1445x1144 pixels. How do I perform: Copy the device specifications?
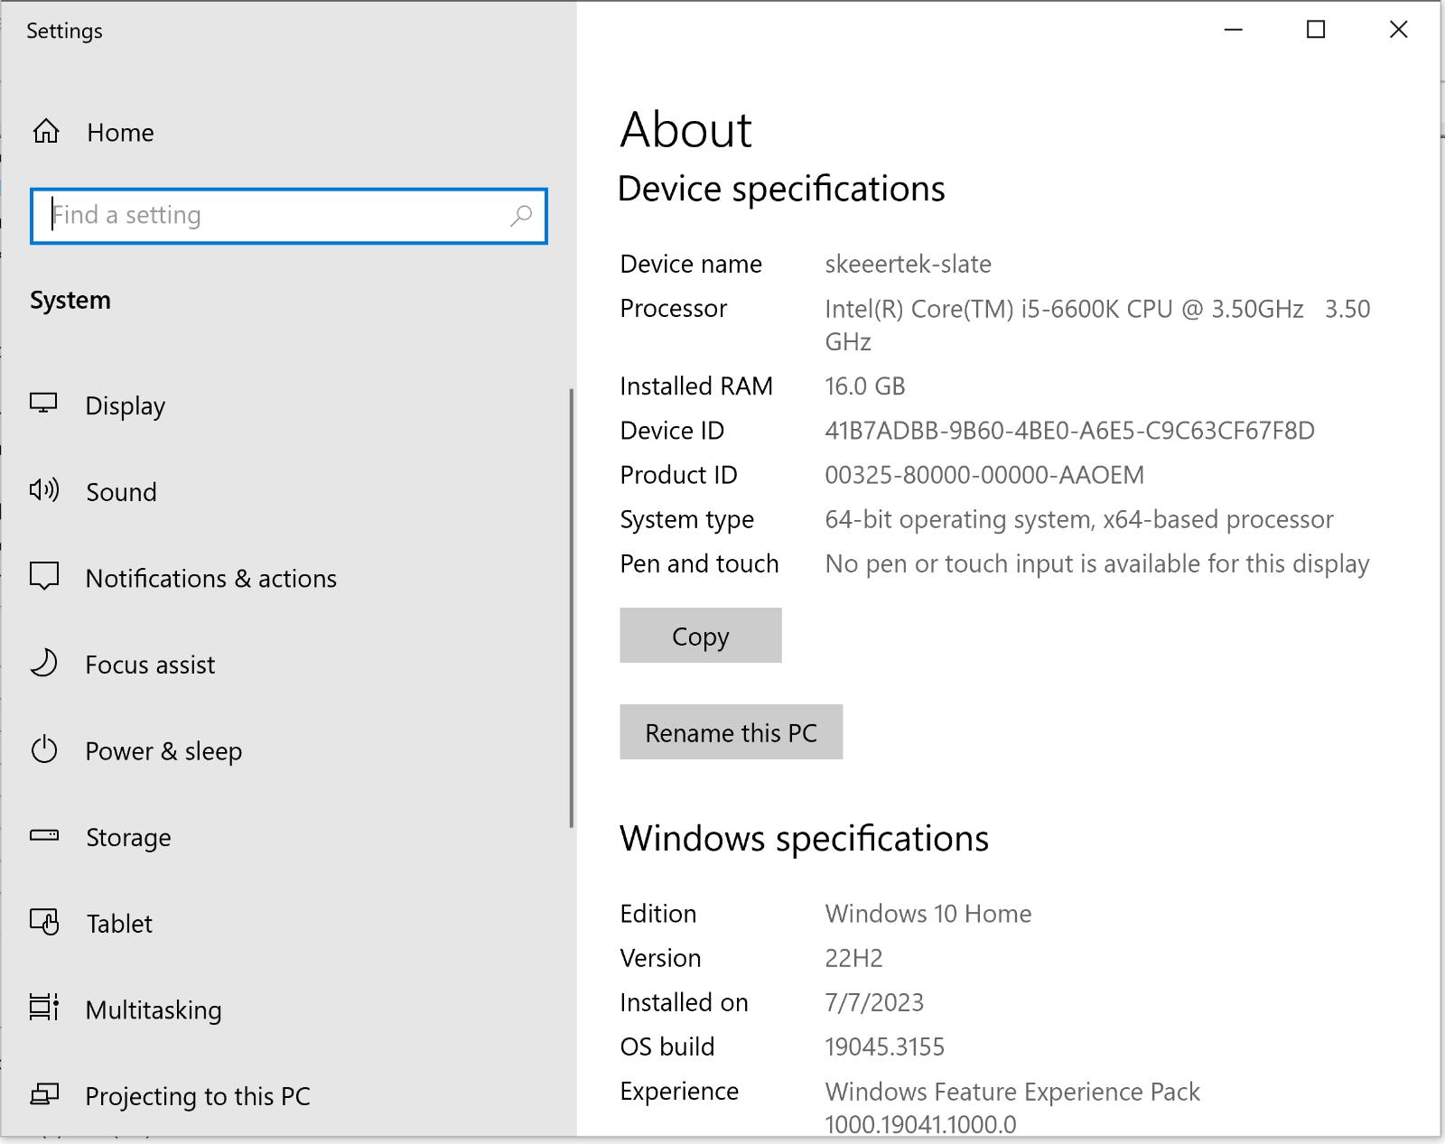pyautogui.click(x=701, y=636)
